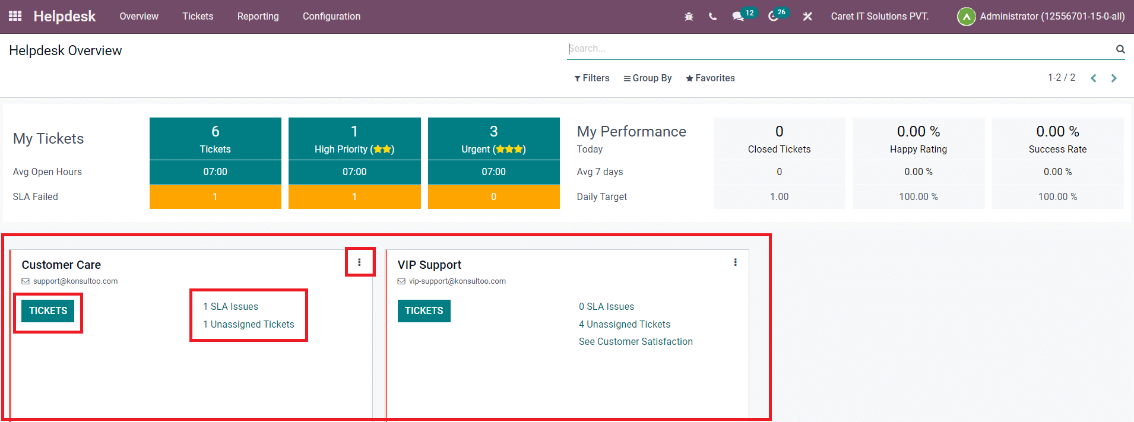Open Customer Care card kebab menu
The height and width of the screenshot is (422, 1134).
(360, 262)
